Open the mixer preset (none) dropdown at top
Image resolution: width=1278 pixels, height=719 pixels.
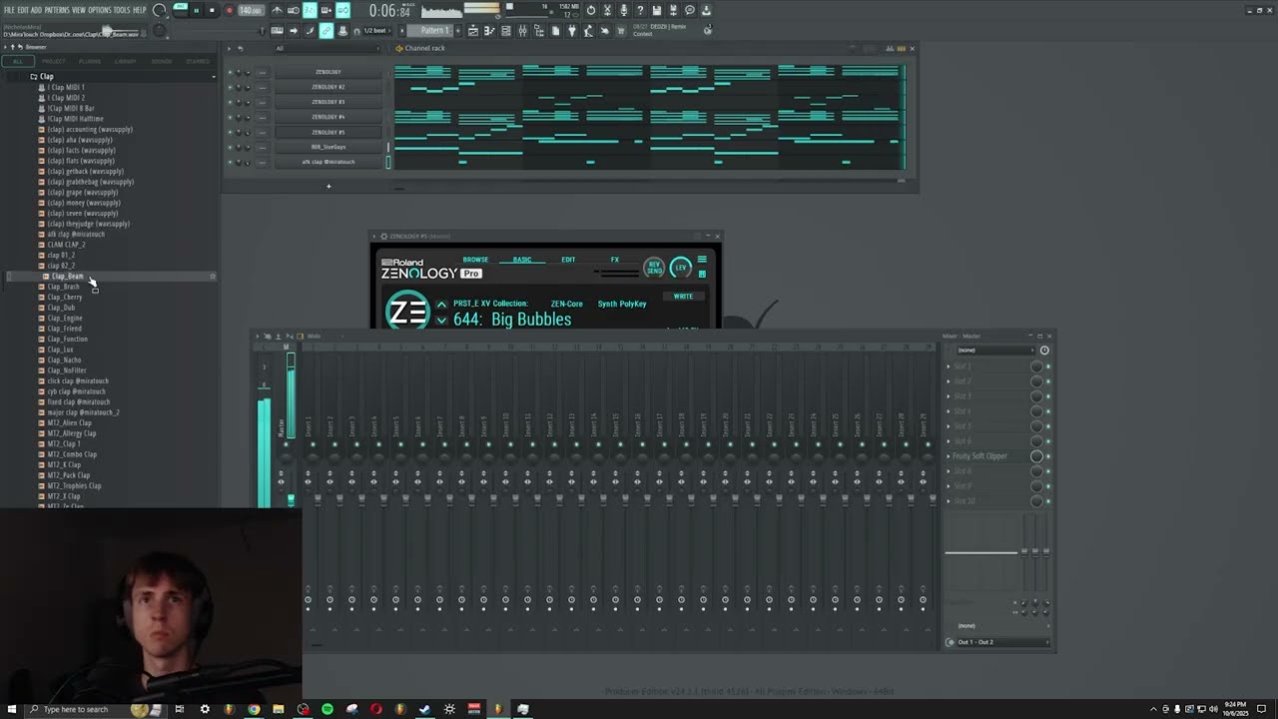point(994,351)
